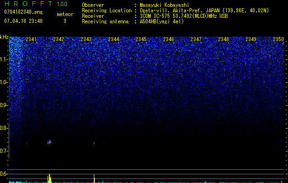This screenshot has height=183, width=288.
Task: Click the Receiving antenna label
Action: click(105, 22)
